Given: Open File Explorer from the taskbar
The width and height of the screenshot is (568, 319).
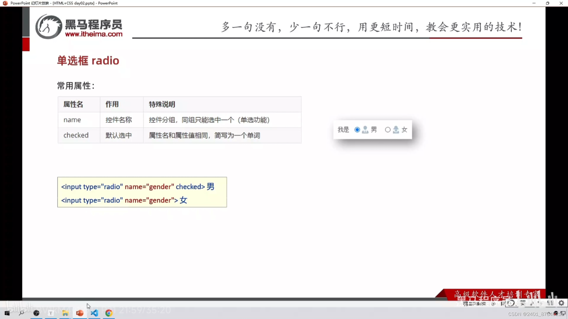Looking at the screenshot, I should pyautogui.click(x=65, y=313).
